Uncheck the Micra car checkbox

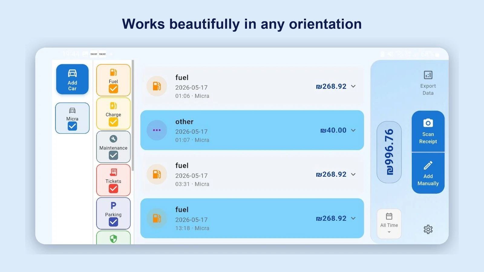coord(72,126)
